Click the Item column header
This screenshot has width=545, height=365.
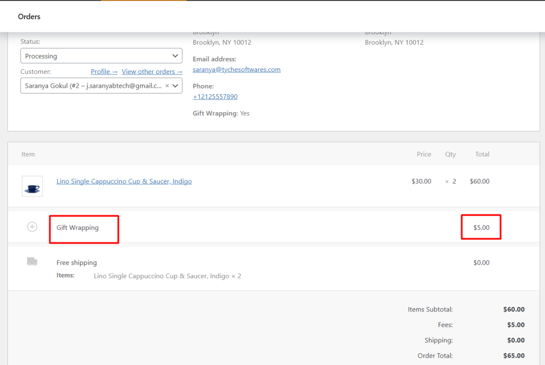pos(28,154)
